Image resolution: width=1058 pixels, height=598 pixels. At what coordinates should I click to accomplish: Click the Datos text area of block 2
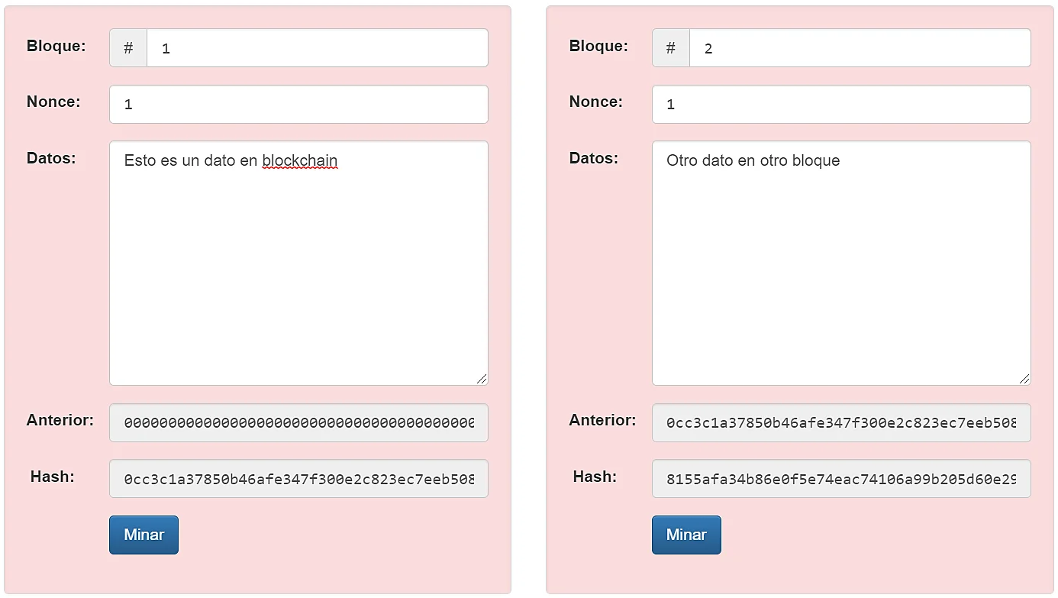[841, 263]
